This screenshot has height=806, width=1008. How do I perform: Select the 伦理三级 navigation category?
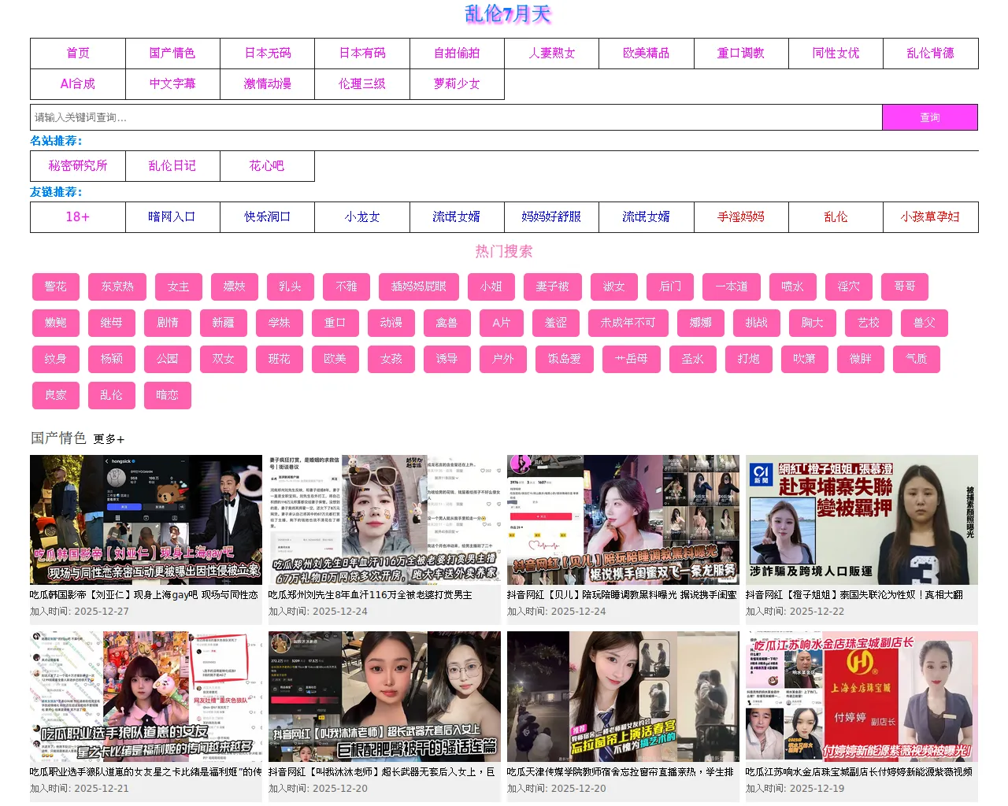pyautogui.click(x=362, y=84)
